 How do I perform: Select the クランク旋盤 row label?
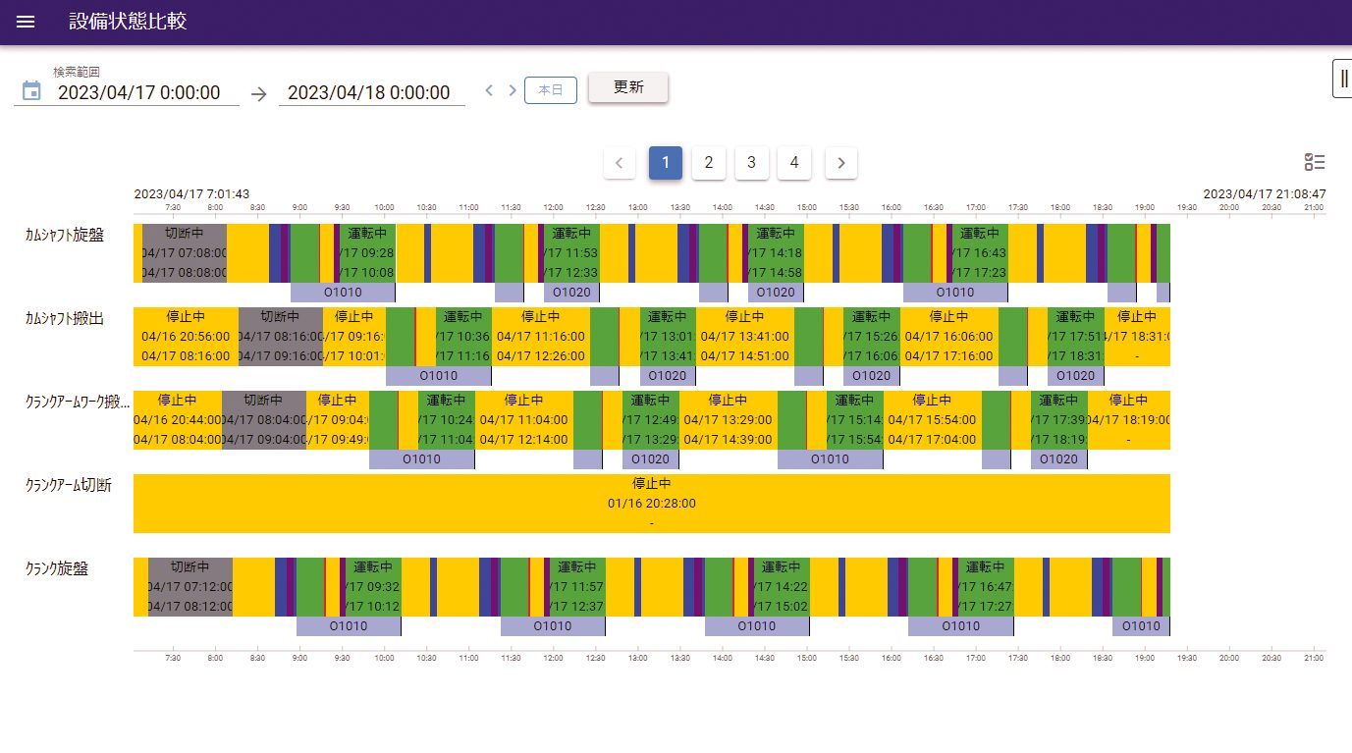pyautogui.click(x=57, y=568)
